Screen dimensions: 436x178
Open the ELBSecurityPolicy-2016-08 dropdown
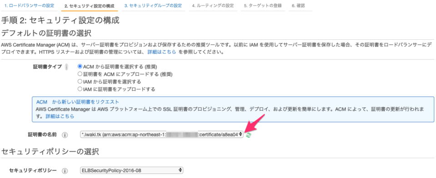(131, 170)
